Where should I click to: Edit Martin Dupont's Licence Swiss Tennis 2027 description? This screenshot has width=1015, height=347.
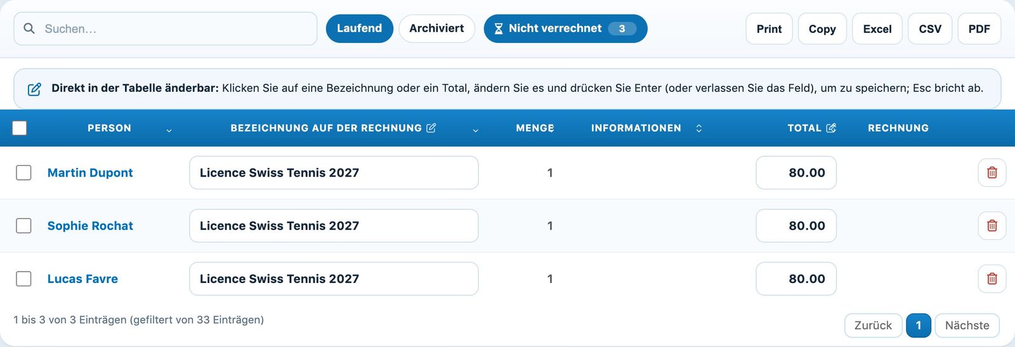pos(334,173)
